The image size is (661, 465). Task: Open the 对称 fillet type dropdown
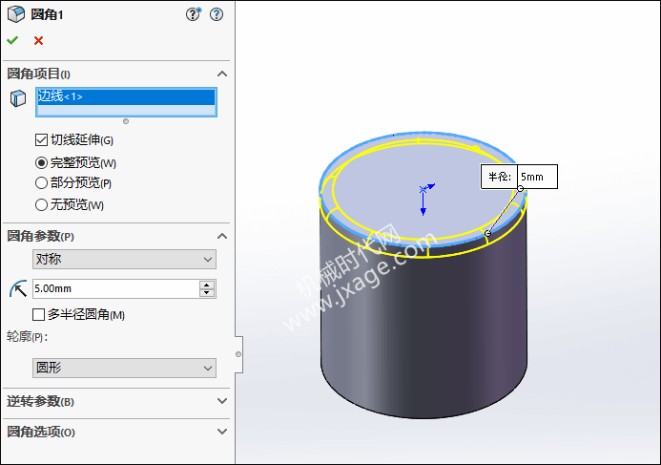(124, 259)
